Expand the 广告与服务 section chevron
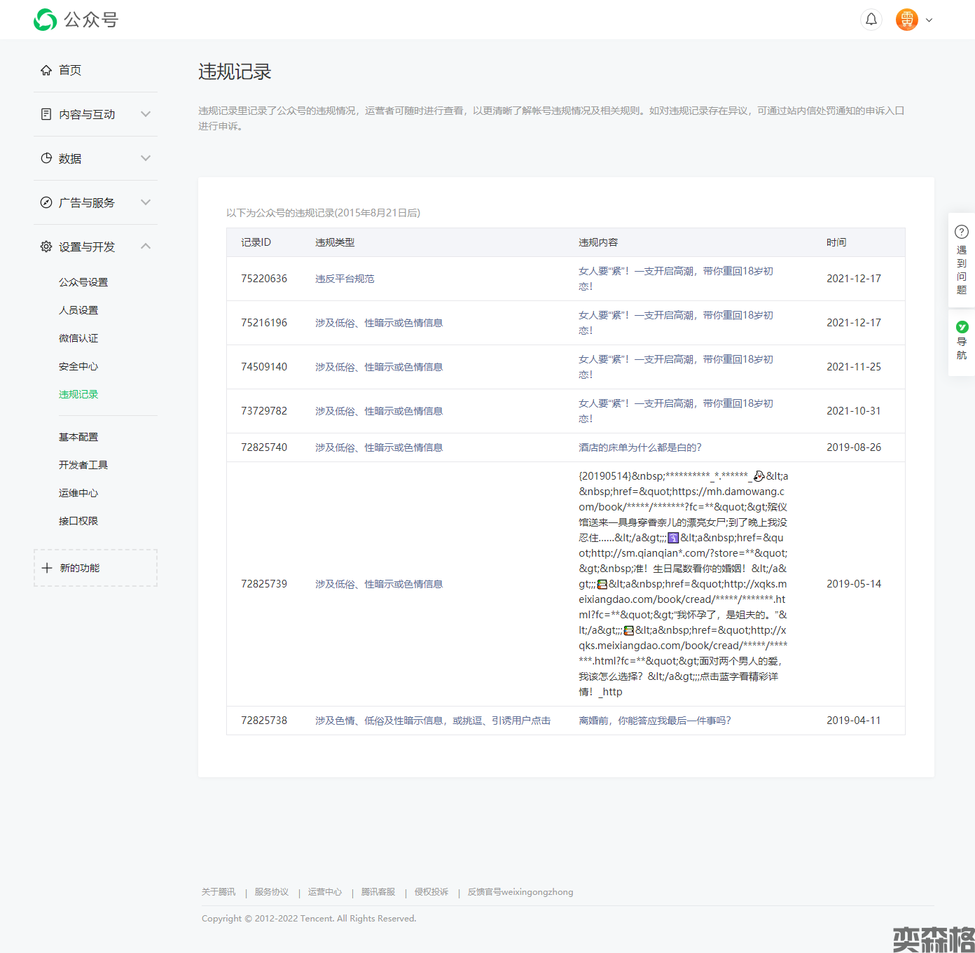The width and height of the screenshot is (975, 953). (x=146, y=202)
